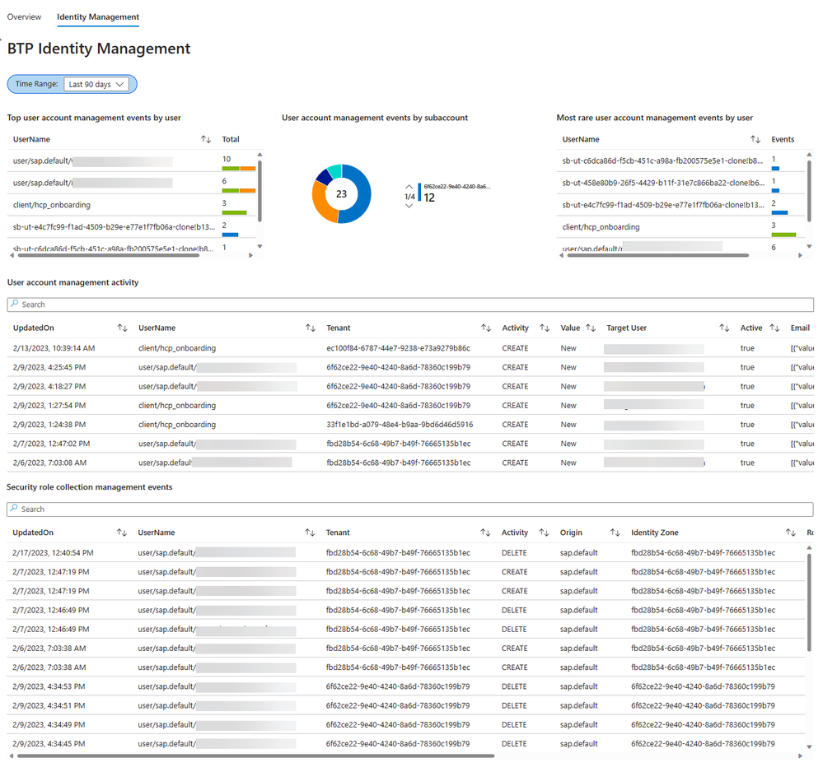Click scroll-down arrow of Top user events table

click(x=260, y=246)
